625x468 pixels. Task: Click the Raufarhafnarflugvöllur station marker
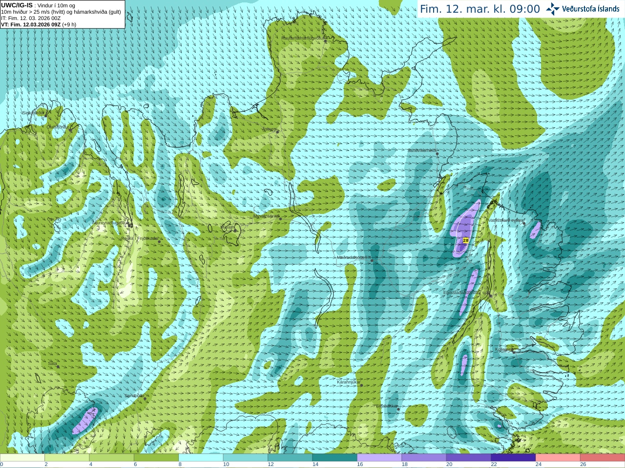point(326,41)
